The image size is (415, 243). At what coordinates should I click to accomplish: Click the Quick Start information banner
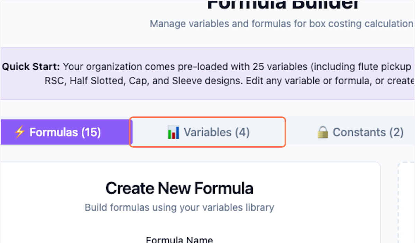coord(207,73)
